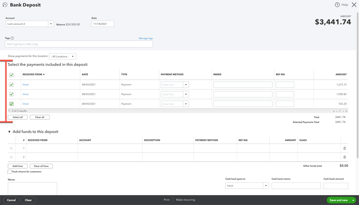Viewport: 359px width, 205px height.
Task: Click the Type column header
Action: [x=124, y=74]
